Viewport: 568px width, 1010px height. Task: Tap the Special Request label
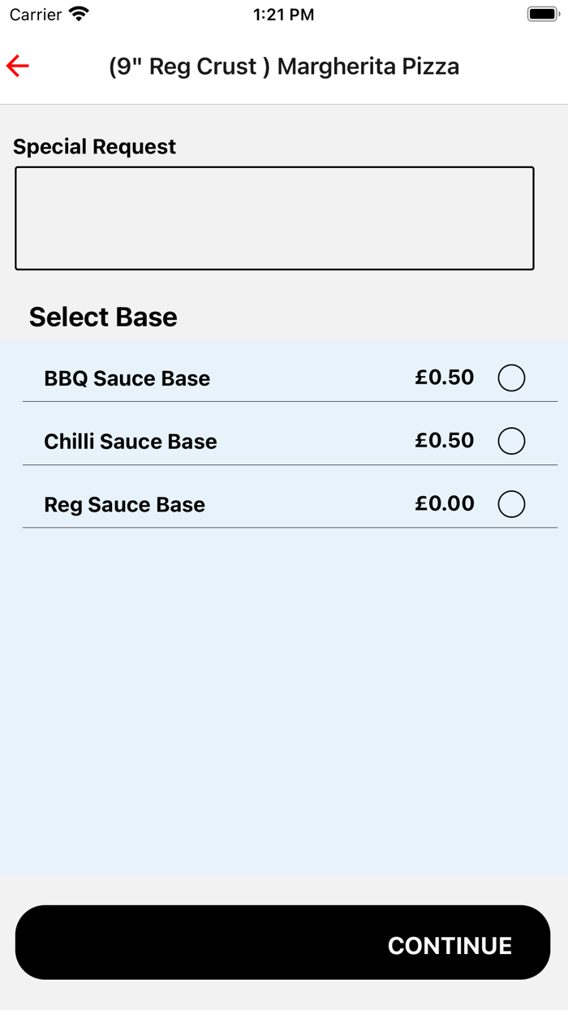(94, 147)
